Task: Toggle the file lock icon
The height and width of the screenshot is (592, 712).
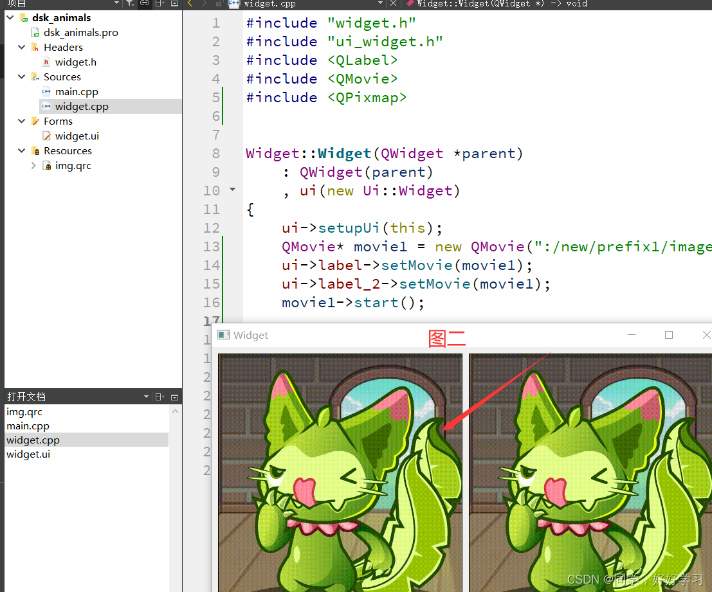Action: point(219,3)
